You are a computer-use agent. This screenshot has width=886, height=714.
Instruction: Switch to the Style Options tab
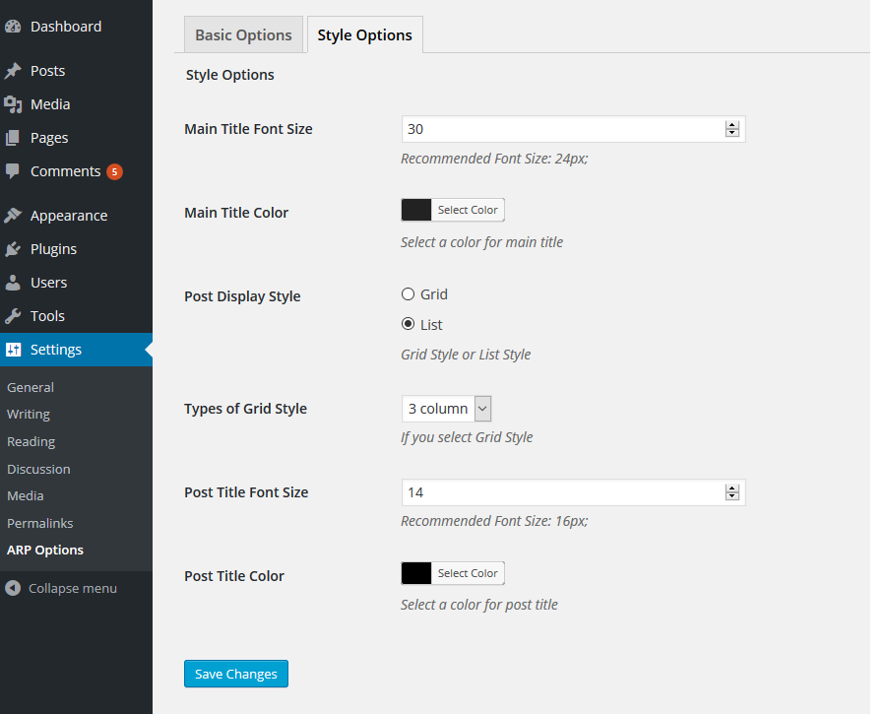(365, 35)
